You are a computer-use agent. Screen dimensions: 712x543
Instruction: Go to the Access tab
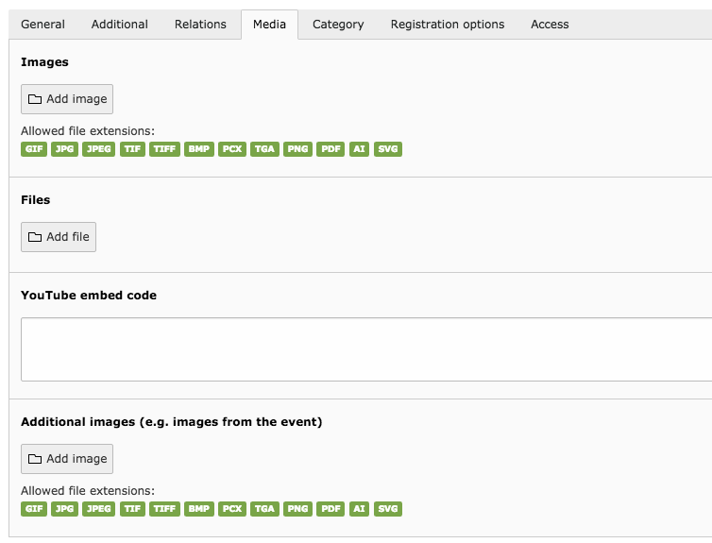click(x=550, y=25)
